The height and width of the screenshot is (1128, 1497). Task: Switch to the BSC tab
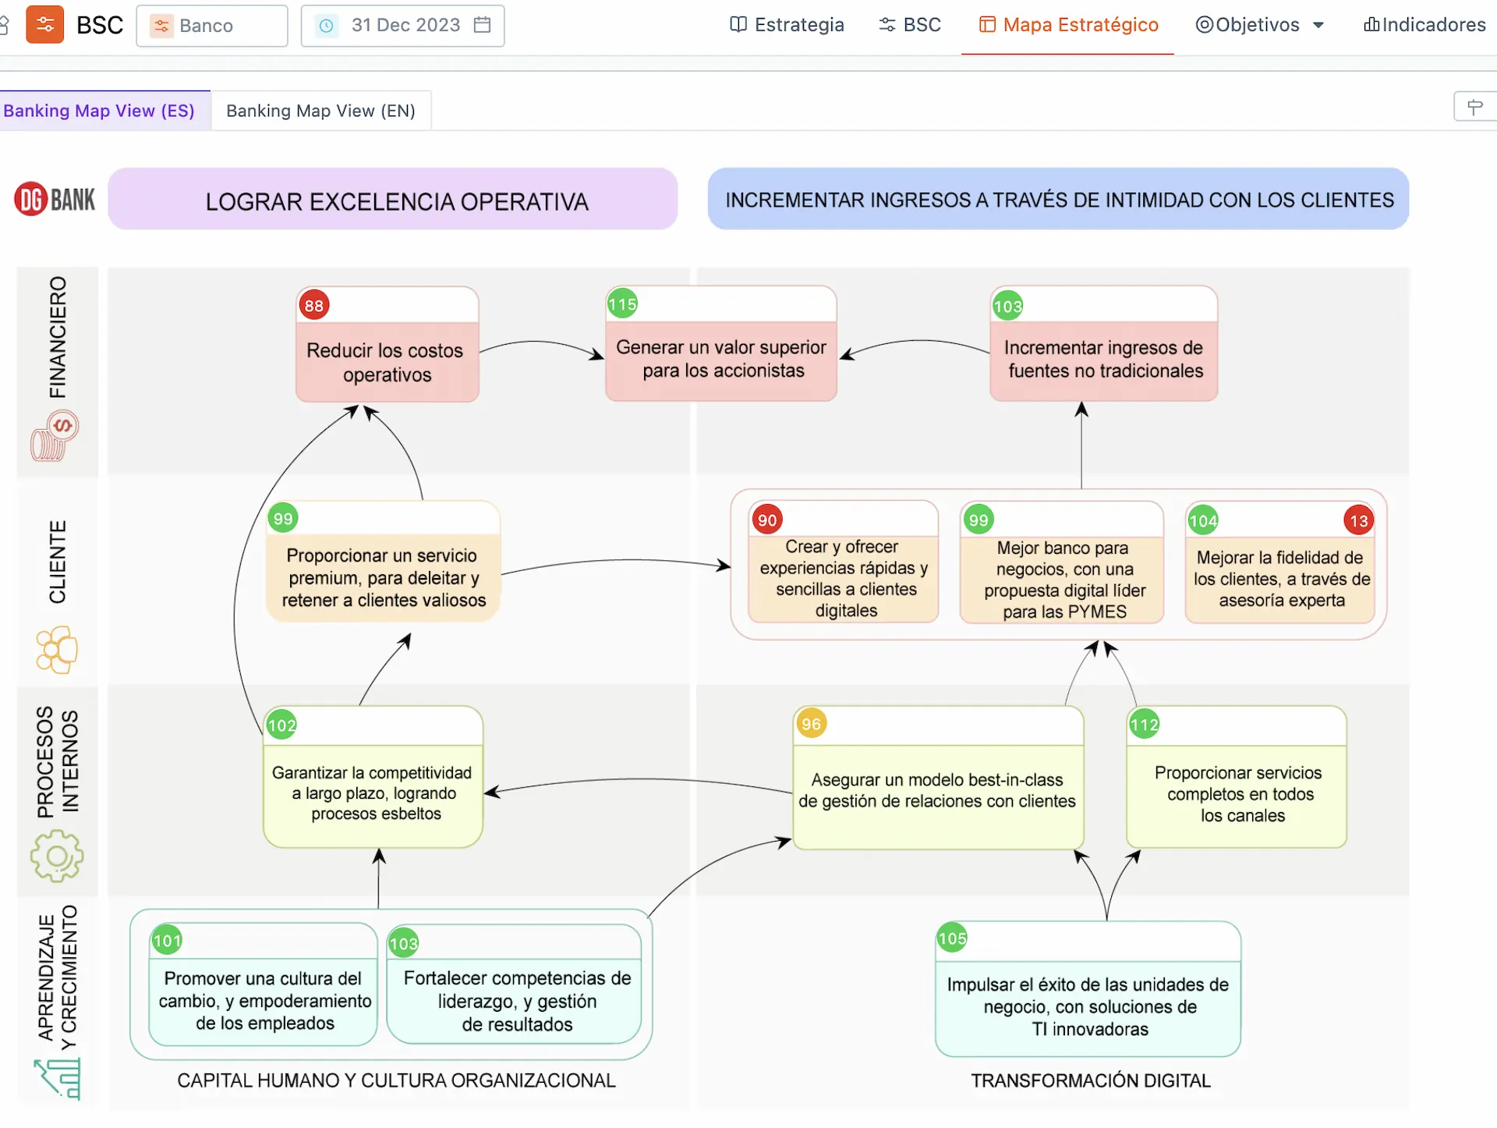[x=910, y=25]
